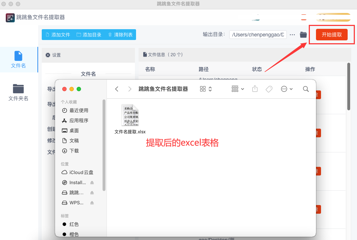This screenshot has width=357, height=240.
Task: Go back with Finder's back arrow
Action: [117, 89]
